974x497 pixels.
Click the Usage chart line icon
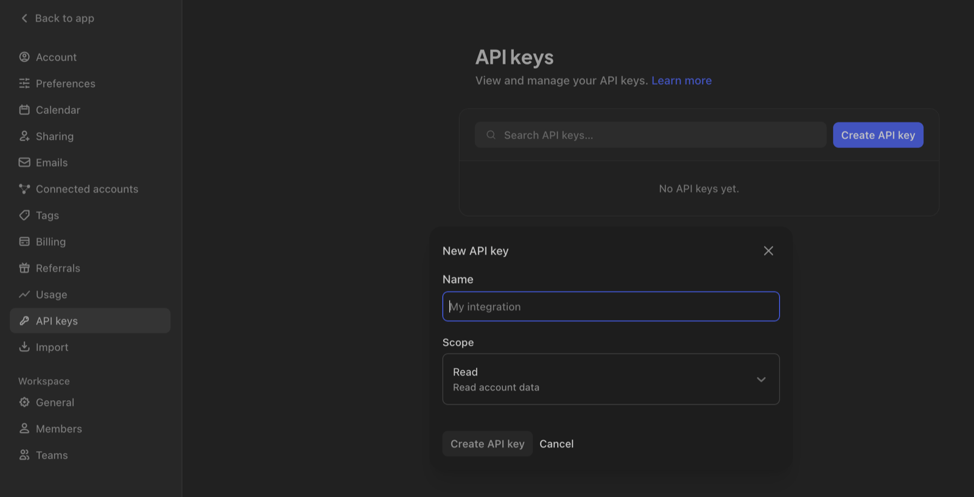(x=24, y=294)
